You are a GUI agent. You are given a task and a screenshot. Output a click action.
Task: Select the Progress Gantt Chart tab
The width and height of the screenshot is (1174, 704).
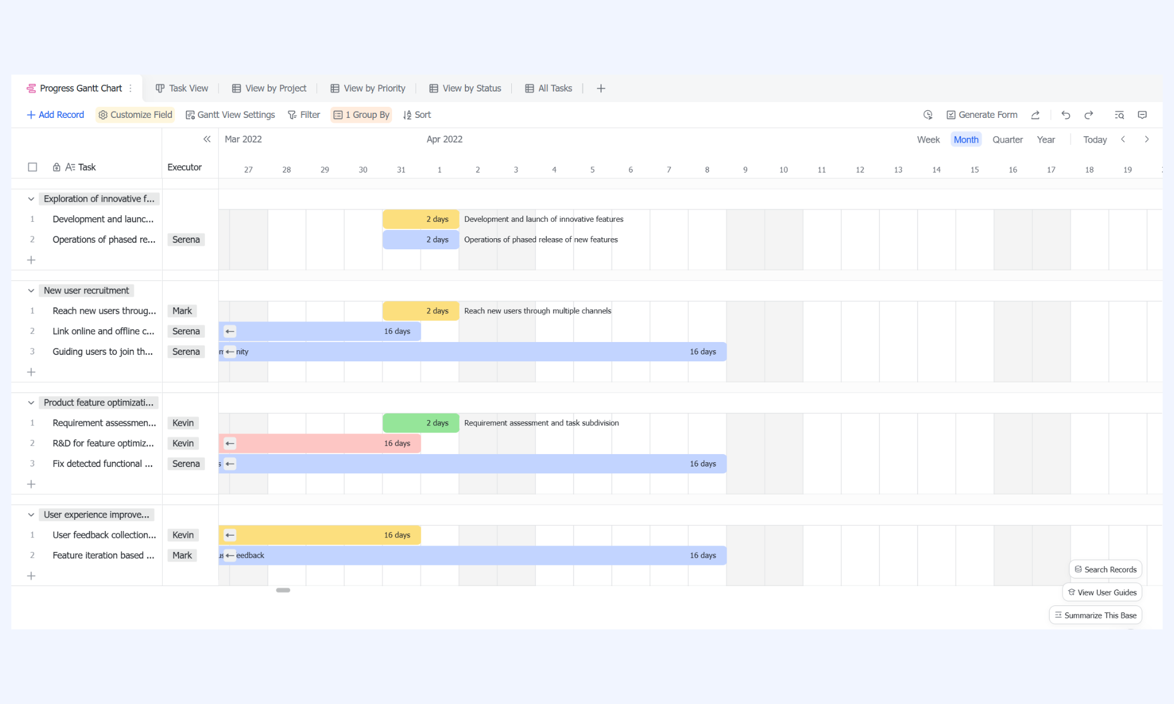[75, 89]
